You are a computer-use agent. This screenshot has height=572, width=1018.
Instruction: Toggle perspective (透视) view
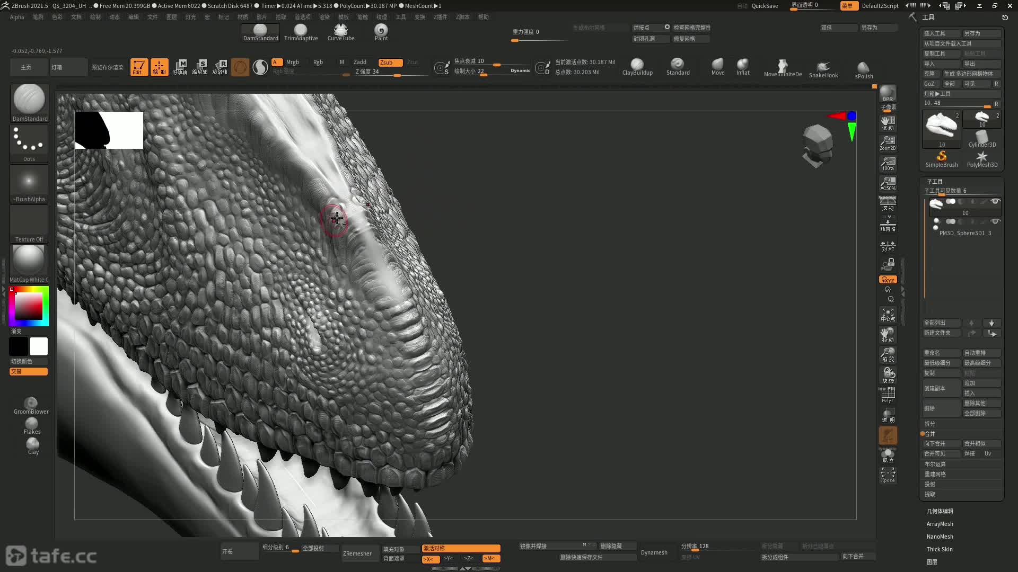[x=888, y=203]
